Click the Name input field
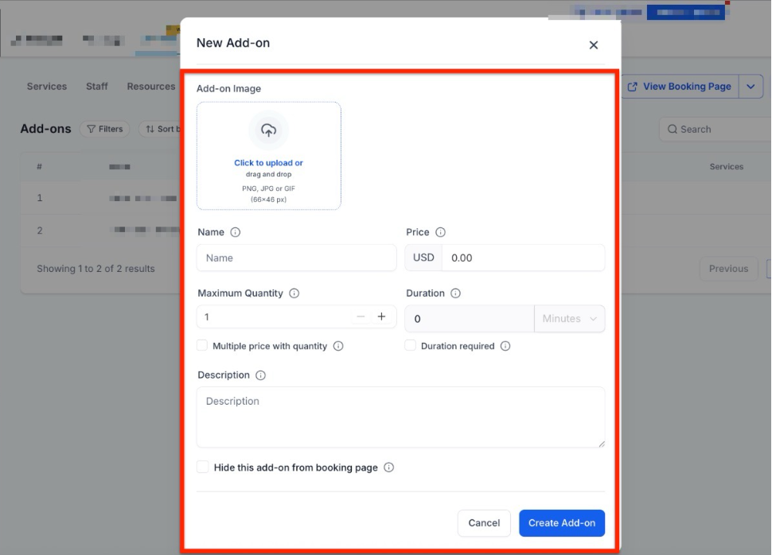 click(296, 258)
